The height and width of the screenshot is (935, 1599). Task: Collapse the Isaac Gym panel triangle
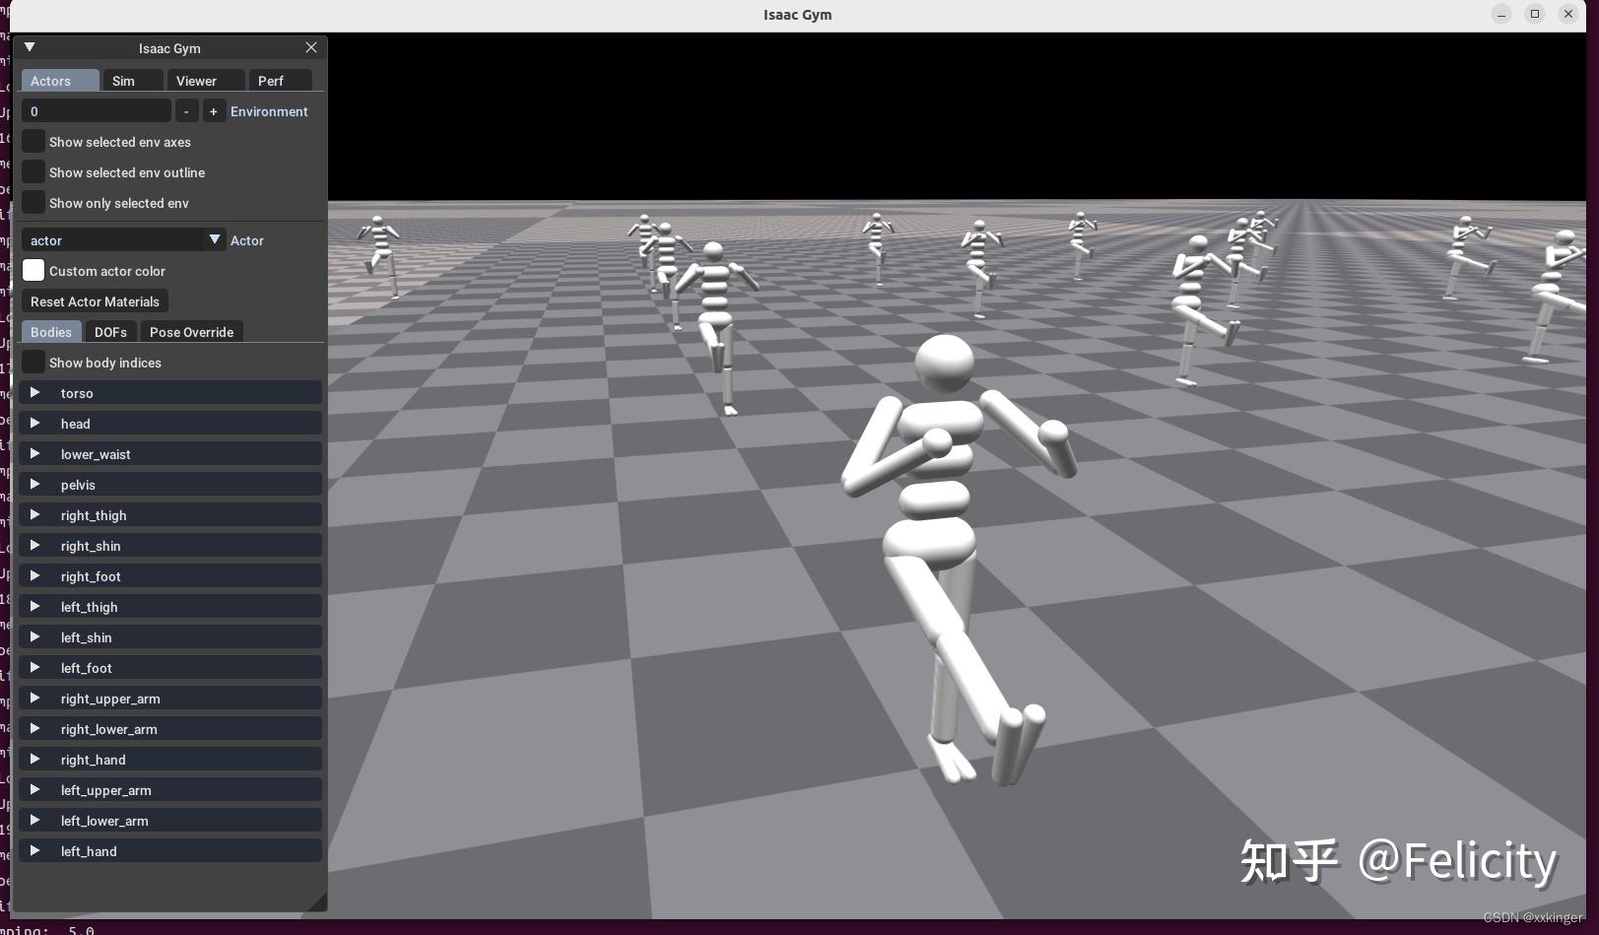30,47
